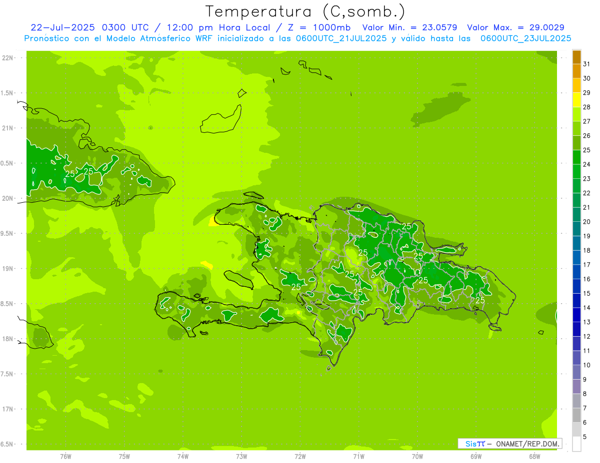Select the blue swatch between 15 and 16
The width and height of the screenshot is (600, 463).
point(576,286)
